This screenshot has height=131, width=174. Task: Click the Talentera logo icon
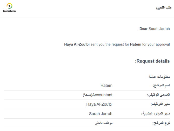(9, 6)
